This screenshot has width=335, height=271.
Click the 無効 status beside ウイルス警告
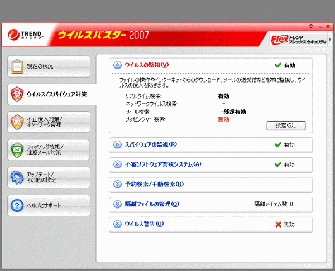click(x=289, y=224)
